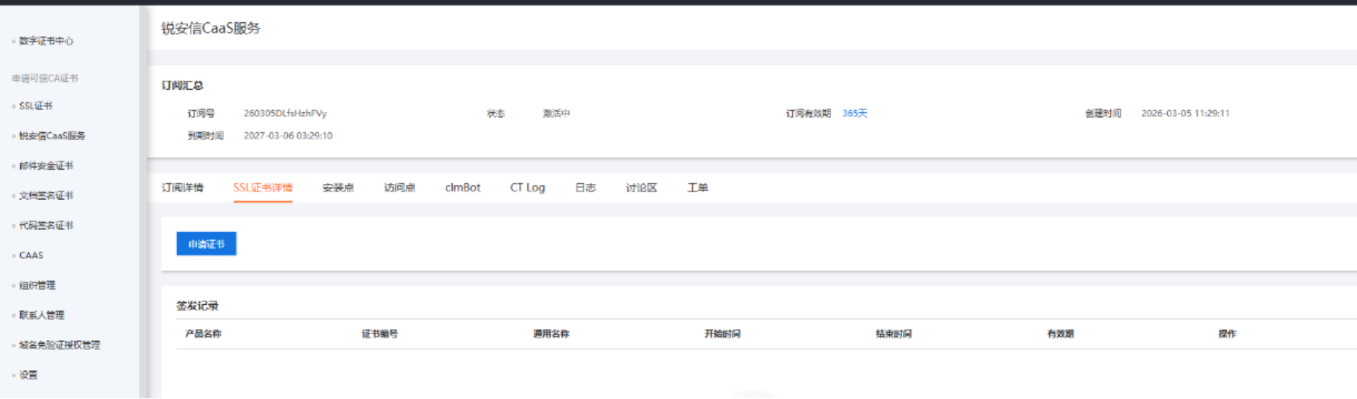Image resolution: width=1357 pixels, height=399 pixels.
Task: Select 锐安信CaaS服务 in the sidebar
Action: pyautogui.click(x=52, y=136)
